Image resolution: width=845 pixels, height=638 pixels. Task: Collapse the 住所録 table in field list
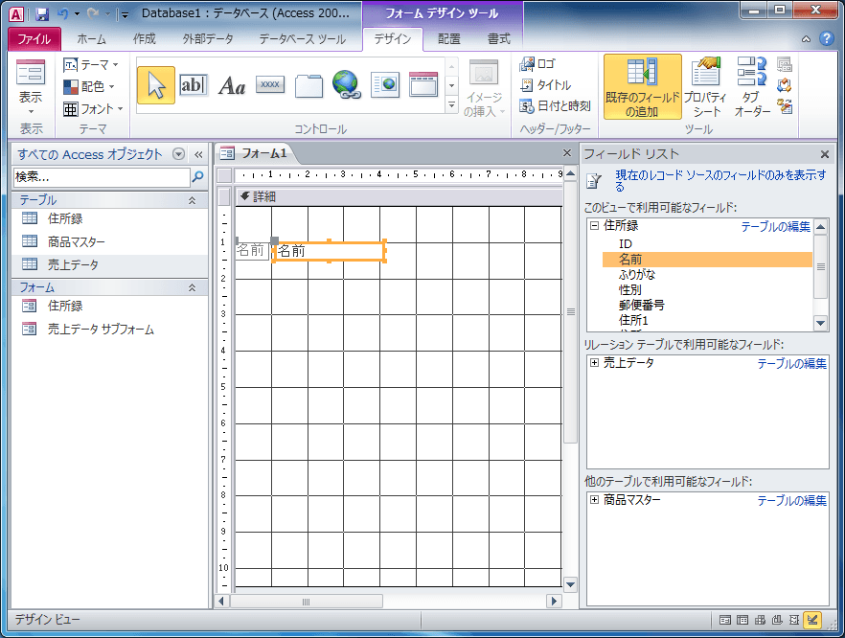coord(594,226)
